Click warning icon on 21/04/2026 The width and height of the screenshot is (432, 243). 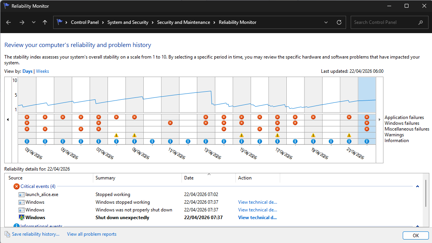349,135
